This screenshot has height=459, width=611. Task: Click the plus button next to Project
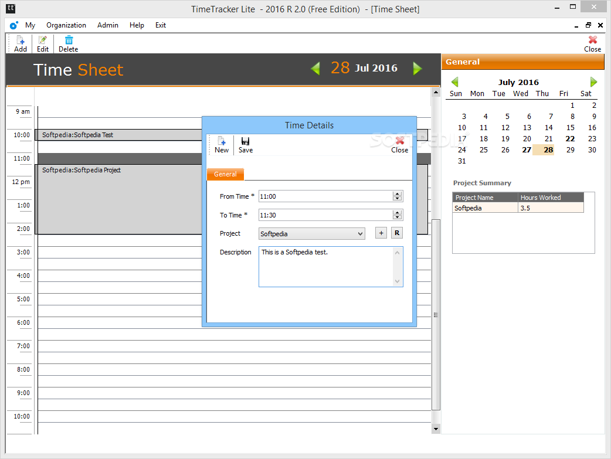point(381,233)
